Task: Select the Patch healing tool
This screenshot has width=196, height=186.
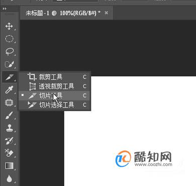Action: (9, 103)
